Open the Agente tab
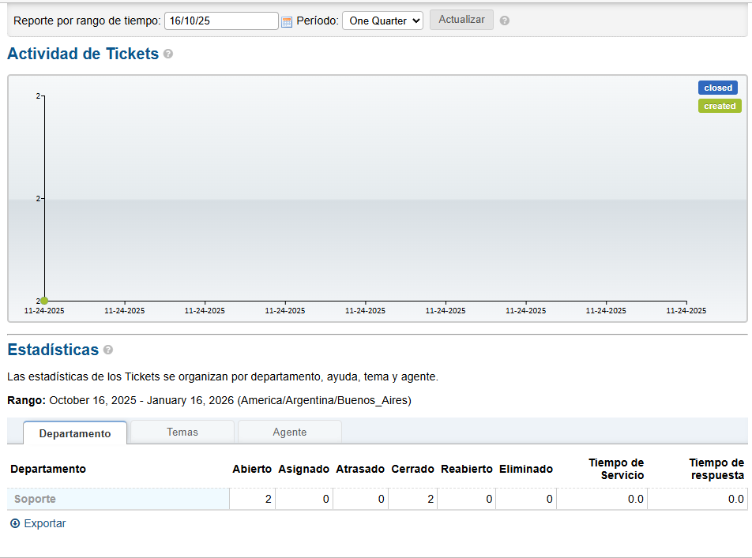This screenshot has height=558, width=752. [290, 432]
